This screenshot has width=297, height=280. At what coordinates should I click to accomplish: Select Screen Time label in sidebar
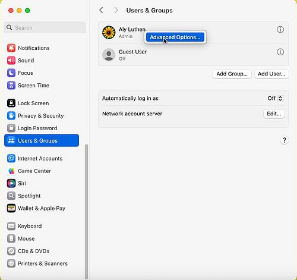point(33,86)
